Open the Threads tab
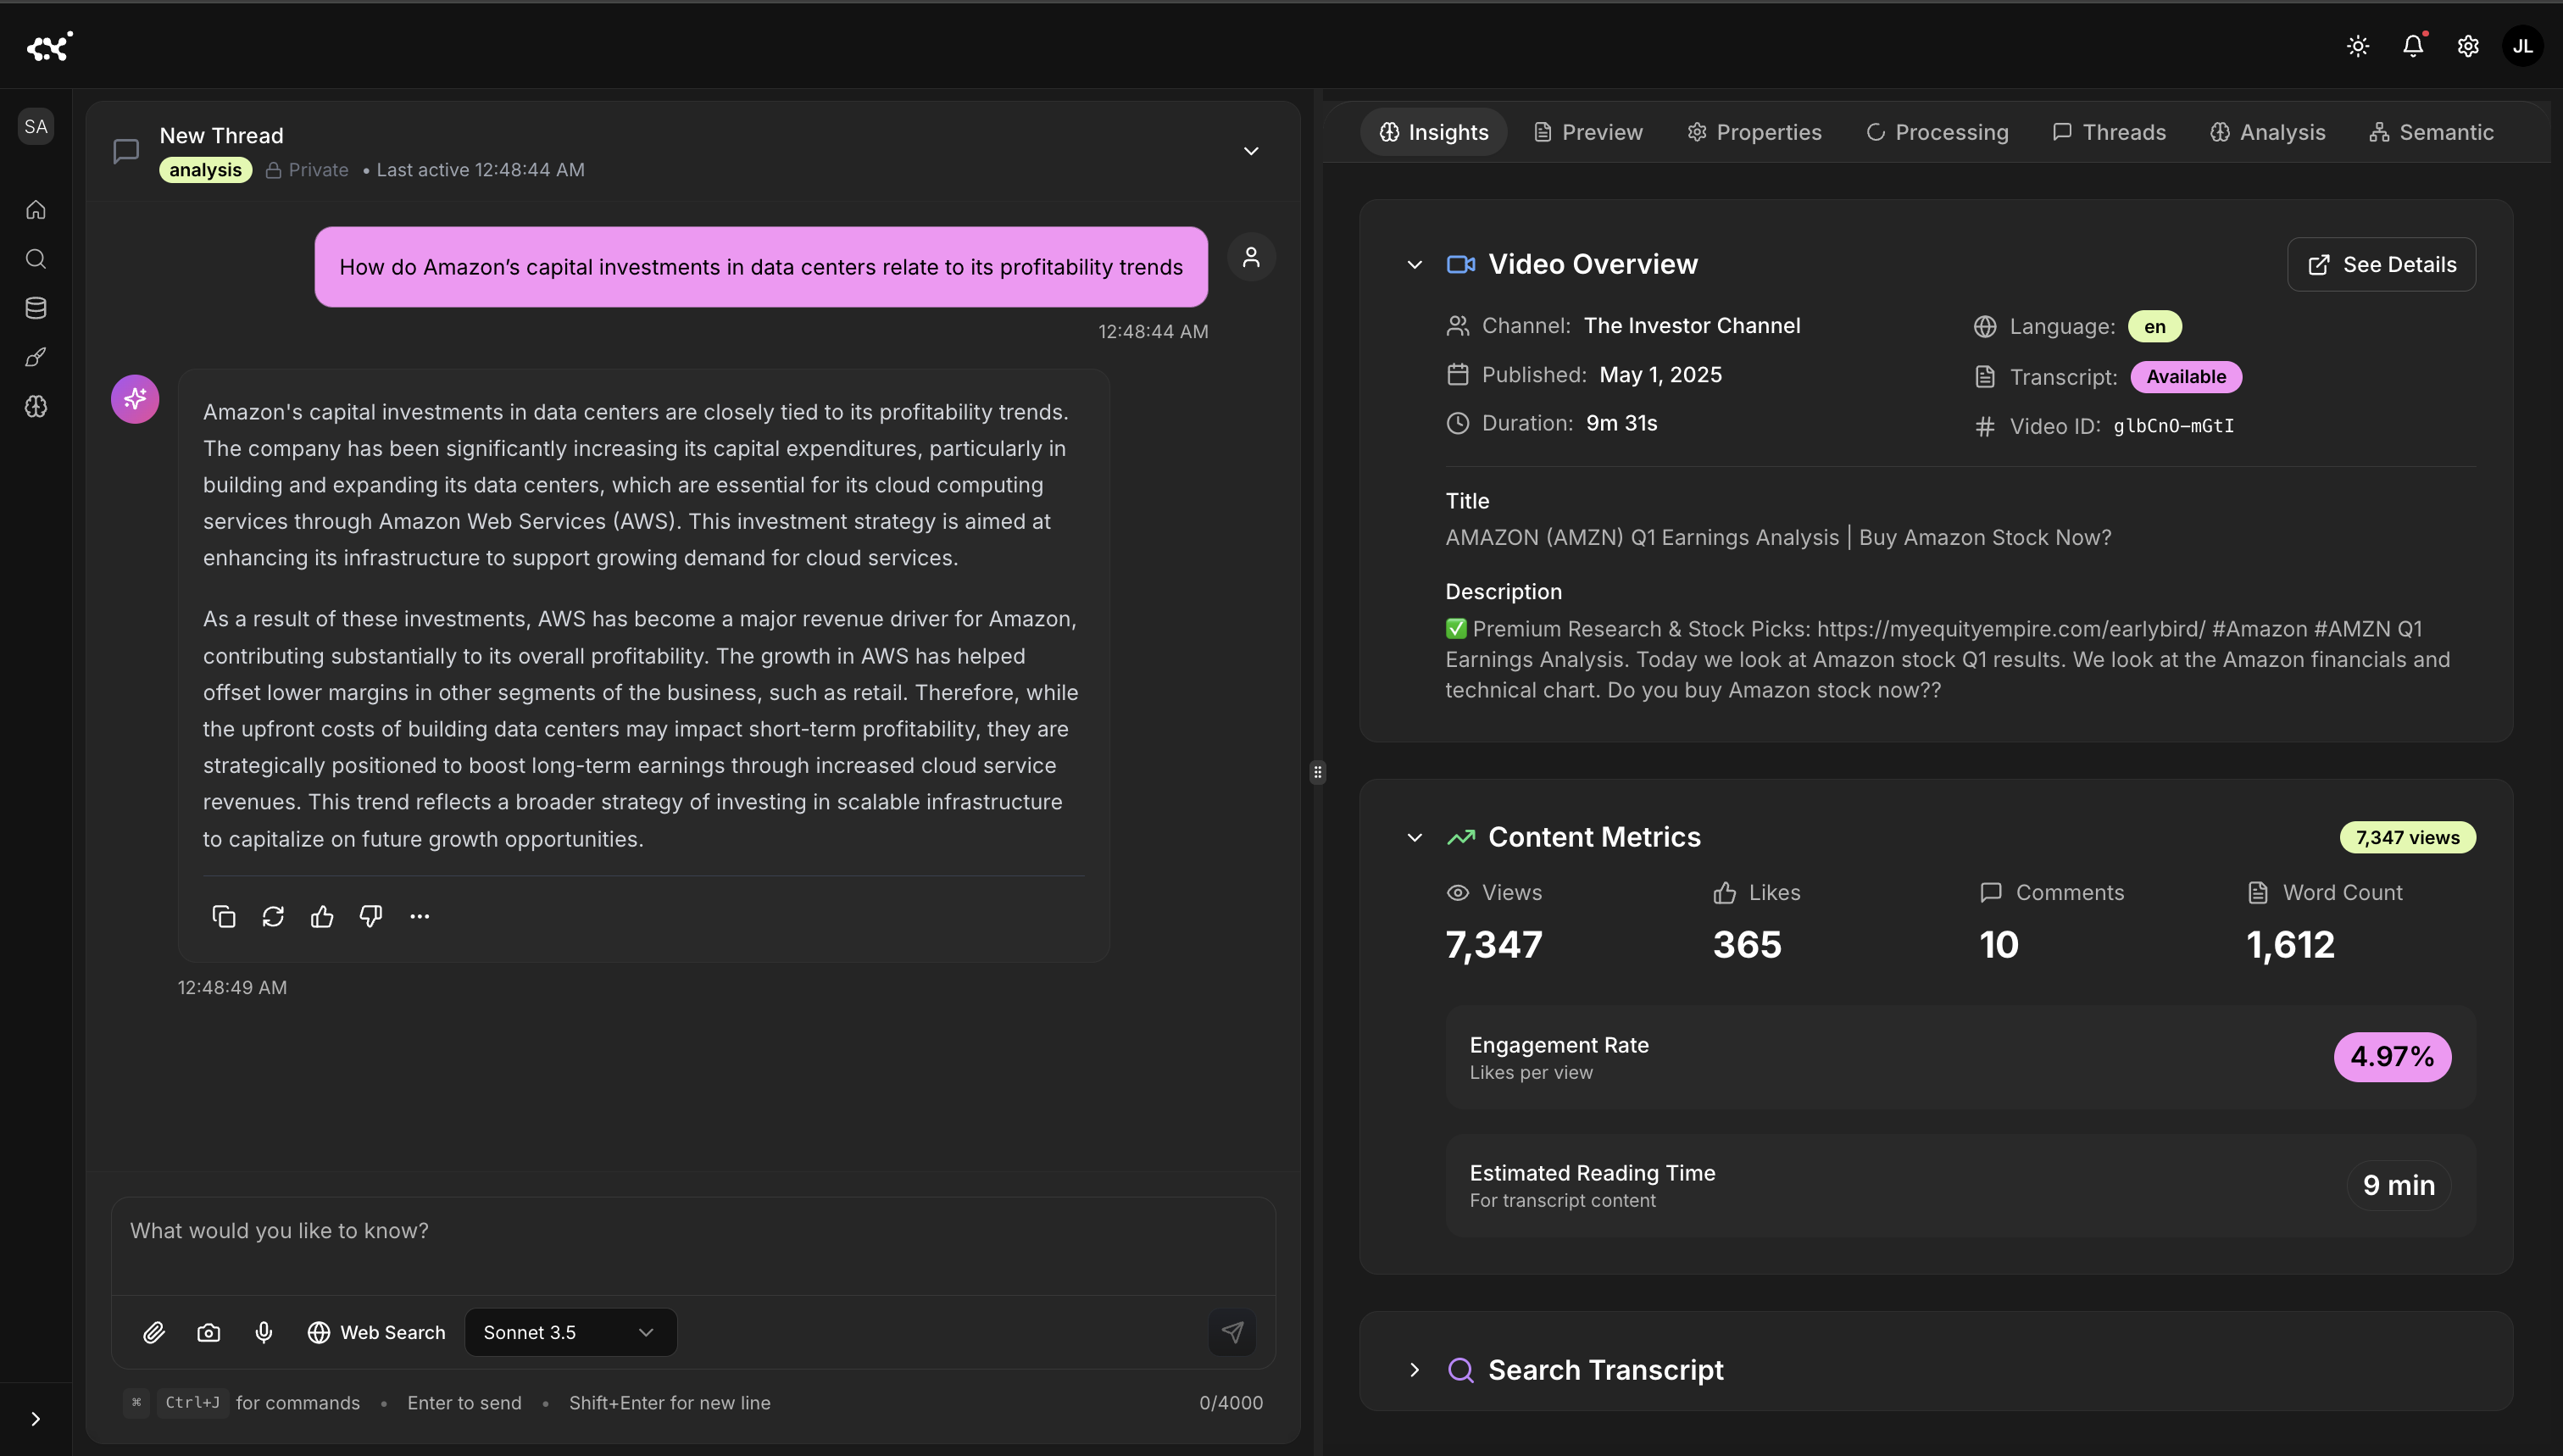 pyautogui.click(x=2109, y=132)
